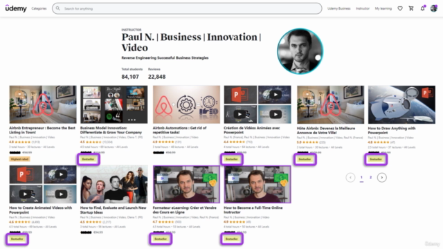This screenshot has width=443, height=249.
Task: Open Hôte Airbnb: Devenez la Meilleure Annonce title
Action: [326, 130]
